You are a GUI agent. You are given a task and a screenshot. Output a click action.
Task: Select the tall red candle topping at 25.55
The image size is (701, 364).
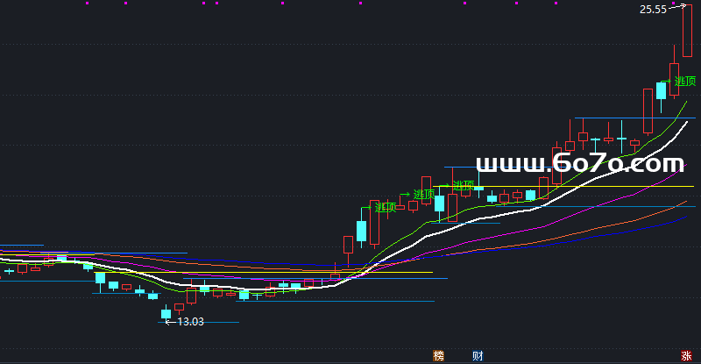pyautogui.click(x=687, y=31)
